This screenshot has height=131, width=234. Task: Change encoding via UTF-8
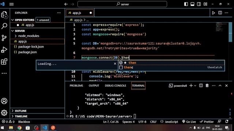[142, 122]
